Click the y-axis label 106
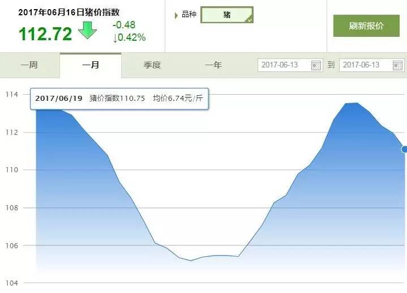This screenshot has width=407, height=293. pos(12,245)
